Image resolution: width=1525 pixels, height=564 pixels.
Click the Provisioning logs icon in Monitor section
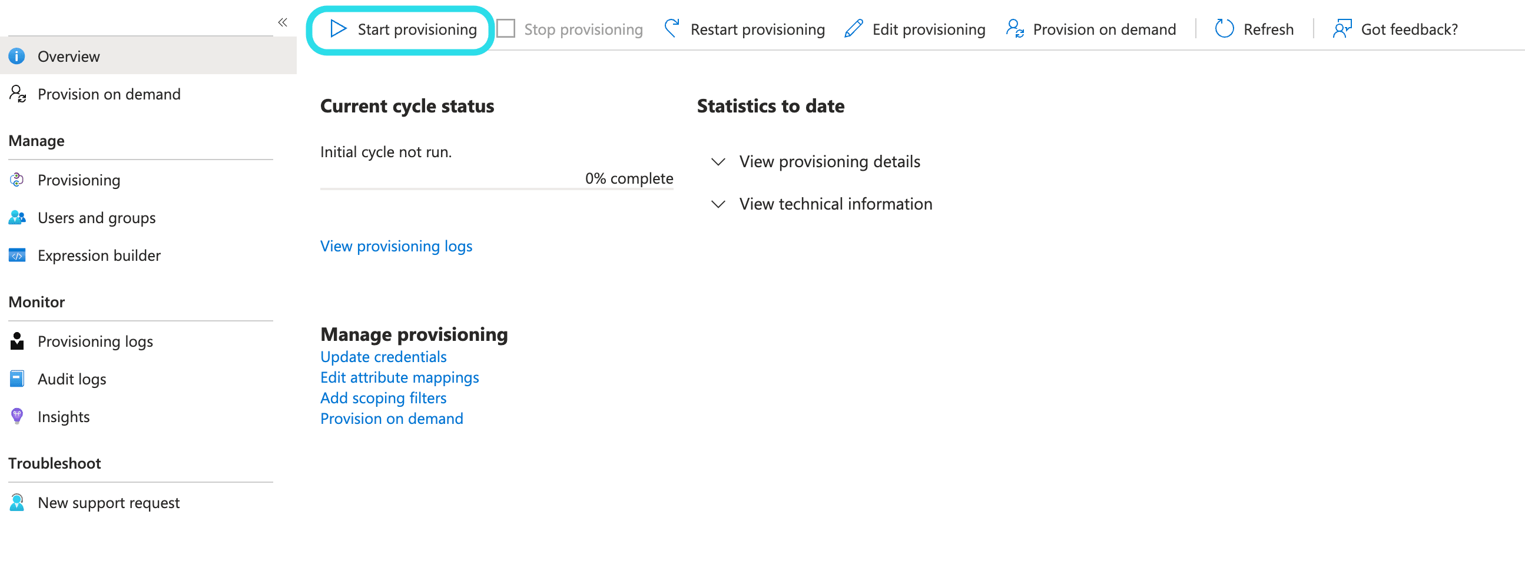[x=16, y=341]
